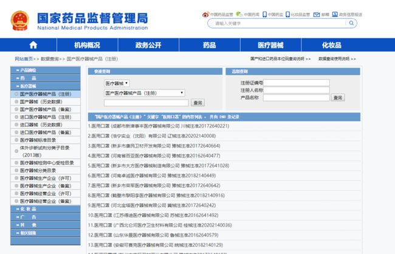Click the magnifier search icon in header
The width and height of the screenshot is (395, 254).
351,23
